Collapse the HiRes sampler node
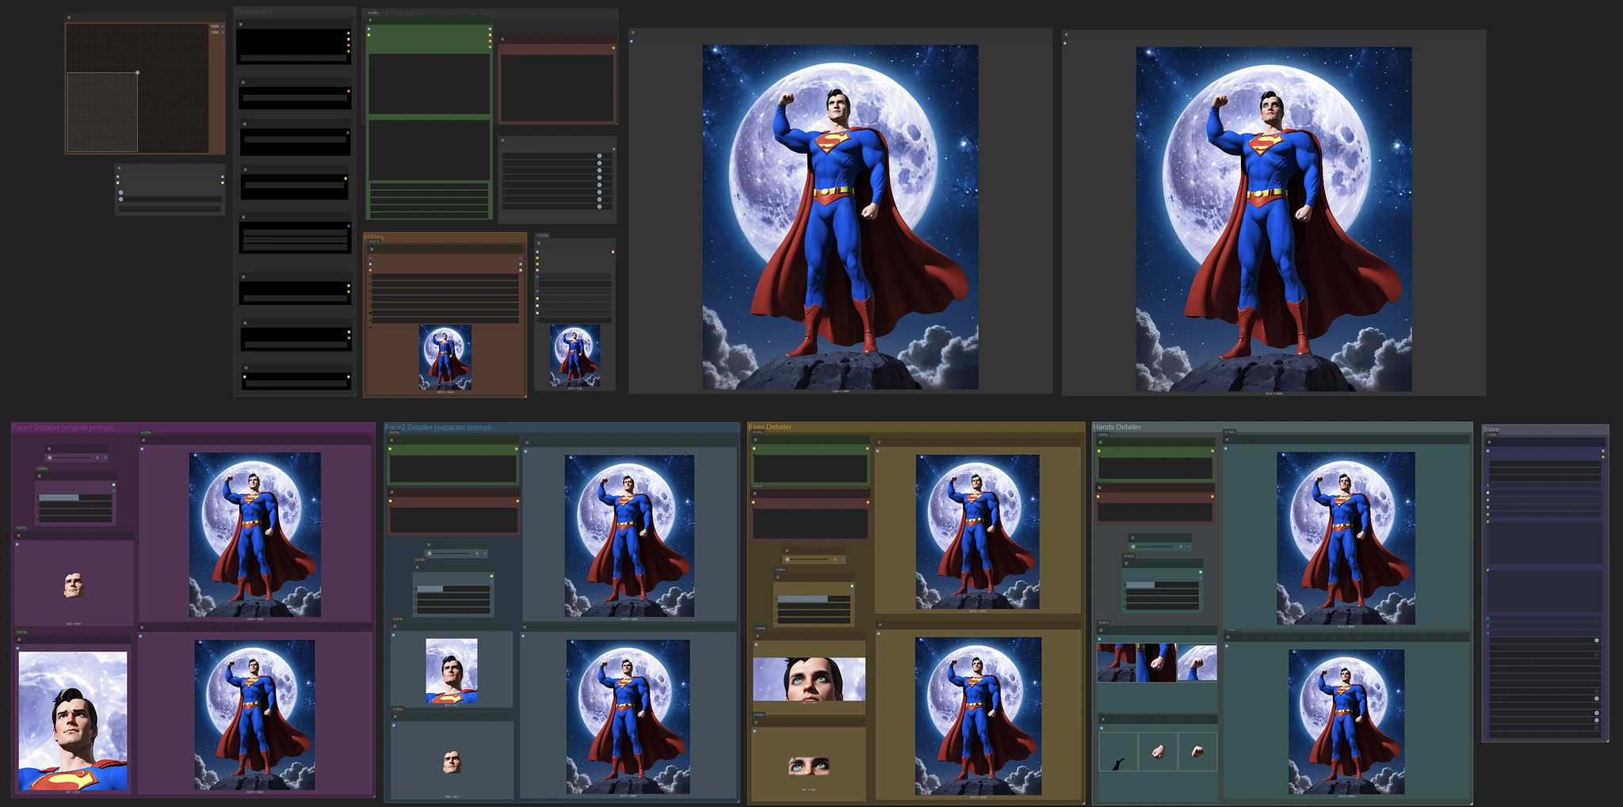 [371, 249]
